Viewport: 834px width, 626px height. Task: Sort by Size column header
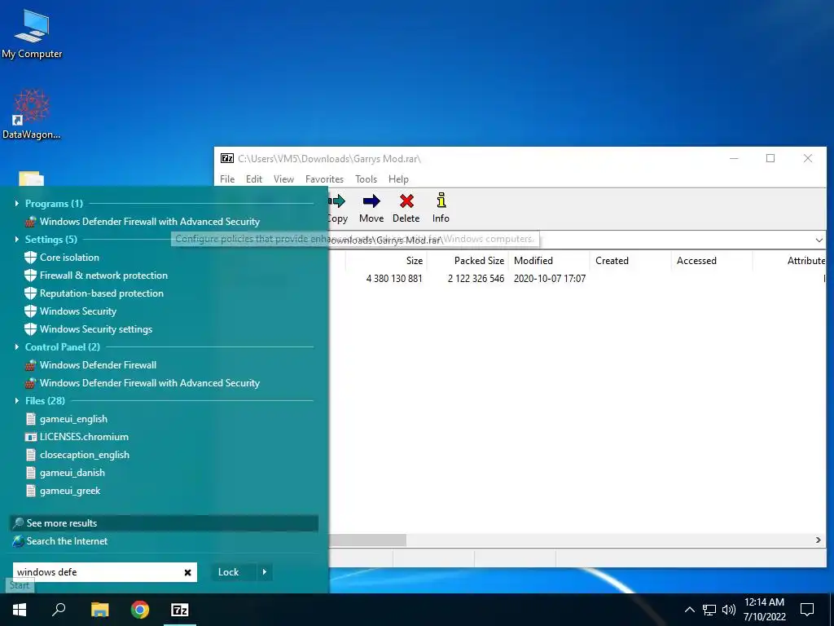tap(386, 261)
